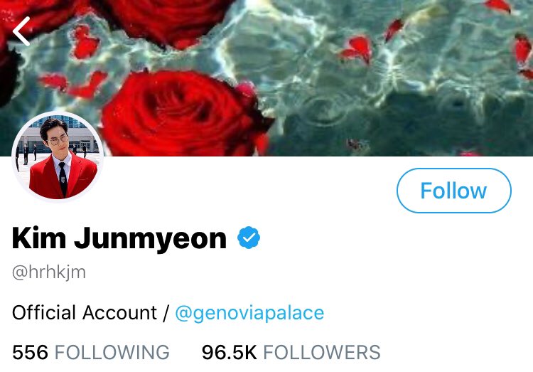Click the FOLLOWERS label
533x372 pixels.
coord(321,352)
